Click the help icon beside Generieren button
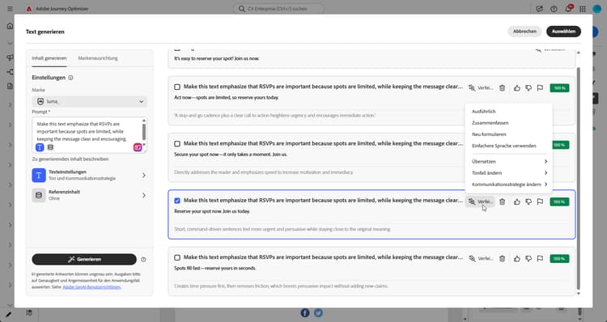 click(x=143, y=260)
